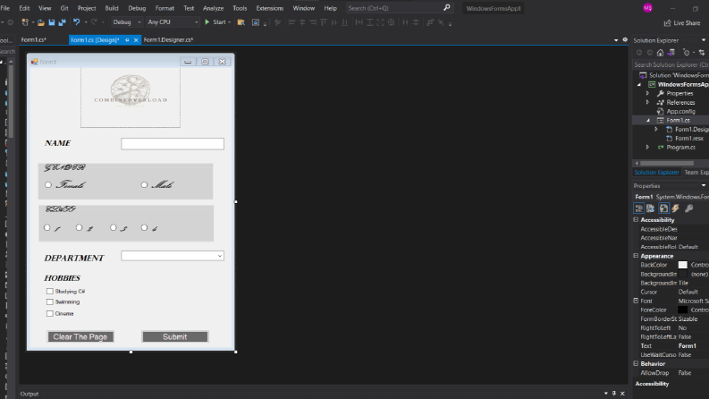Click the BackColor white color swatch
The width and height of the screenshot is (709, 399).
coord(683,265)
